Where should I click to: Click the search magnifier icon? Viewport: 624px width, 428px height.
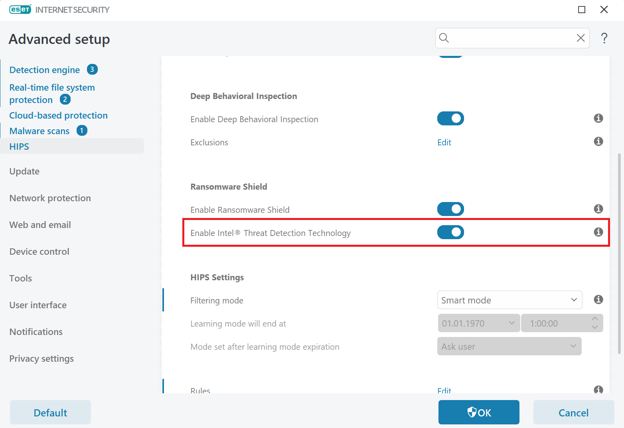point(444,38)
